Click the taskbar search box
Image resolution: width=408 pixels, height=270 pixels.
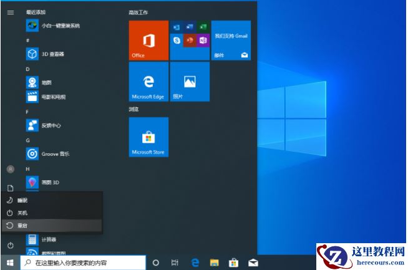tap(83, 263)
